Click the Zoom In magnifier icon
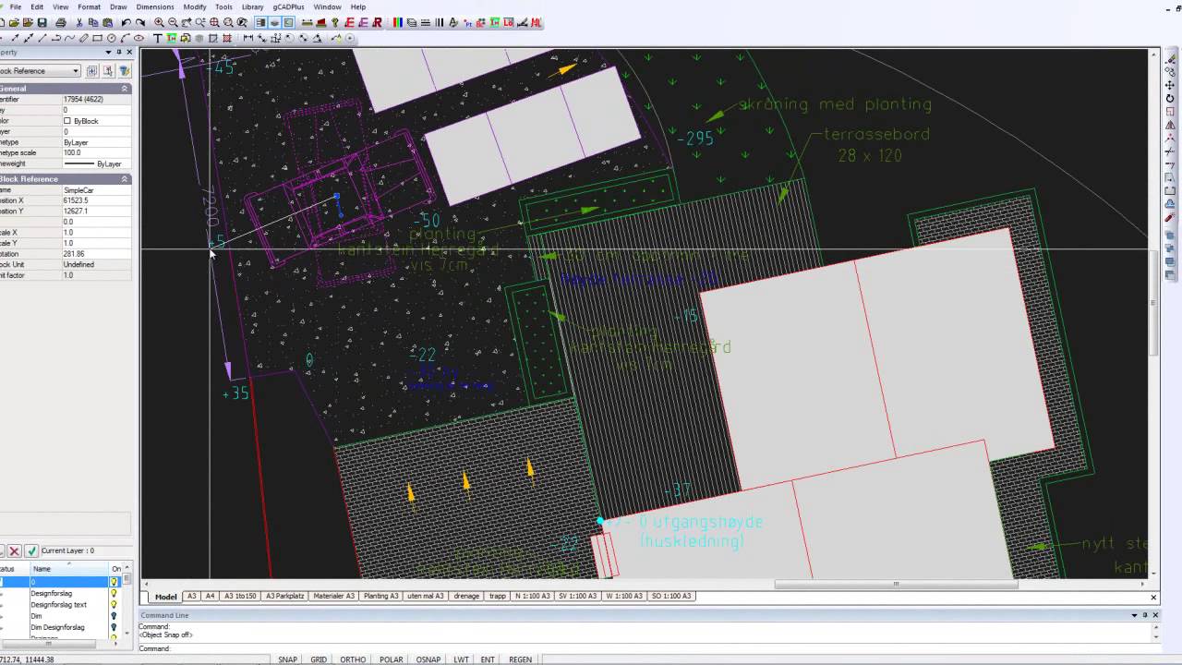 (159, 22)
